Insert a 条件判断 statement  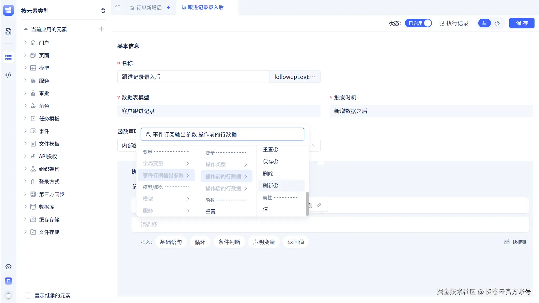click(229, 242)
